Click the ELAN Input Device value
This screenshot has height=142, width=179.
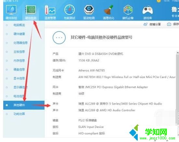(x=91, y=127)
